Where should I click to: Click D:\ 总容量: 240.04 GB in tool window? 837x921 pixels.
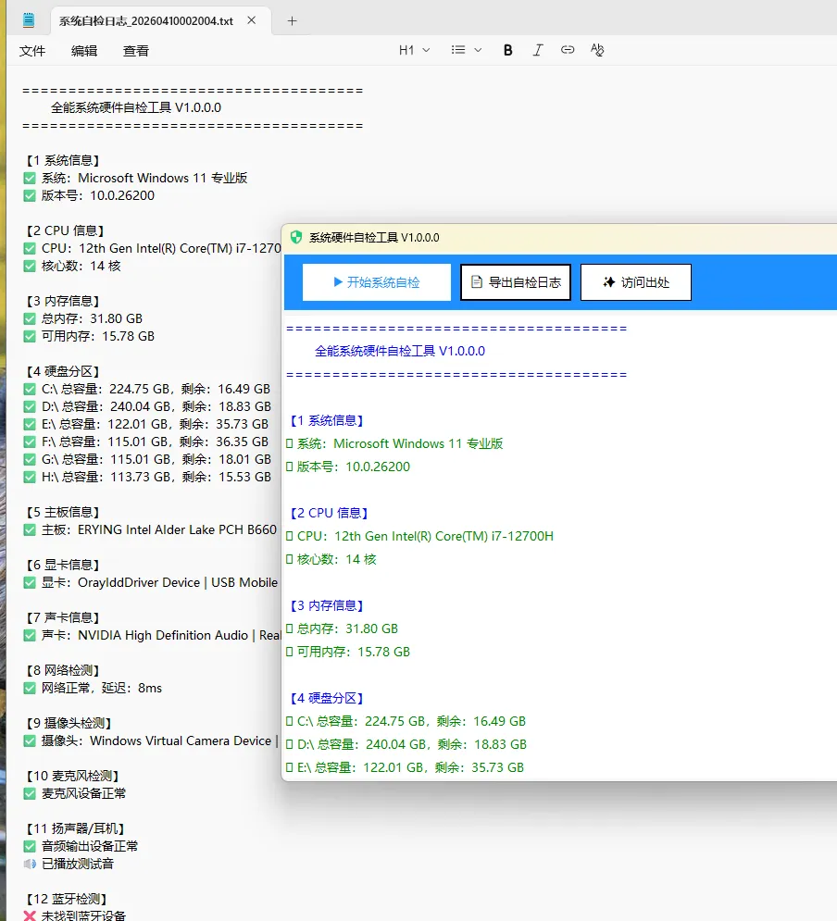click(x=412, y=745)
